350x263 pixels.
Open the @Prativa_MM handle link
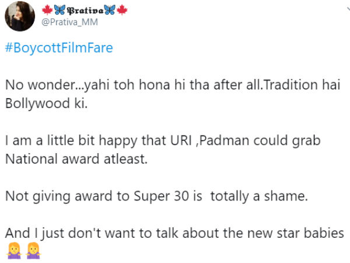pyautogui.click(x=69, y=22)
